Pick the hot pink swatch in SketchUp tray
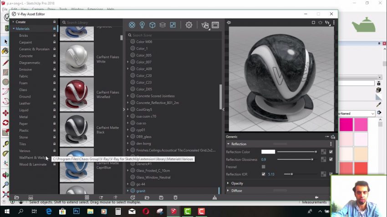Screen dimensions: 387x217 point(346,124)
